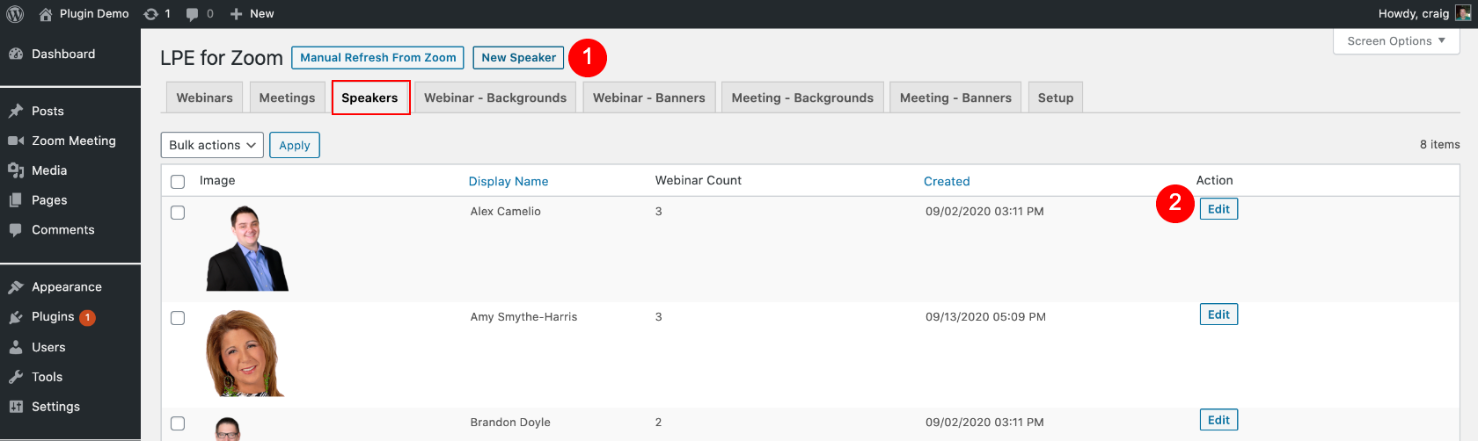This screenshot has width=1478, height=441.
Task: Click the Dashboard gauge icon
Action: click(16, 54)
